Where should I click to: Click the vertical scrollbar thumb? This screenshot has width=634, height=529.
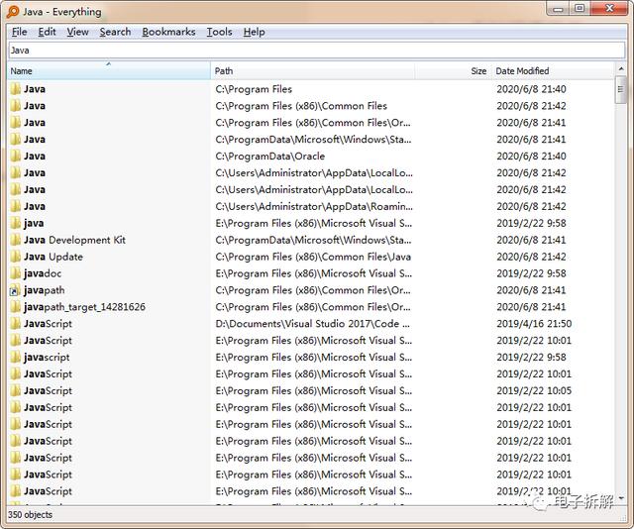click(x=621, y=90)
